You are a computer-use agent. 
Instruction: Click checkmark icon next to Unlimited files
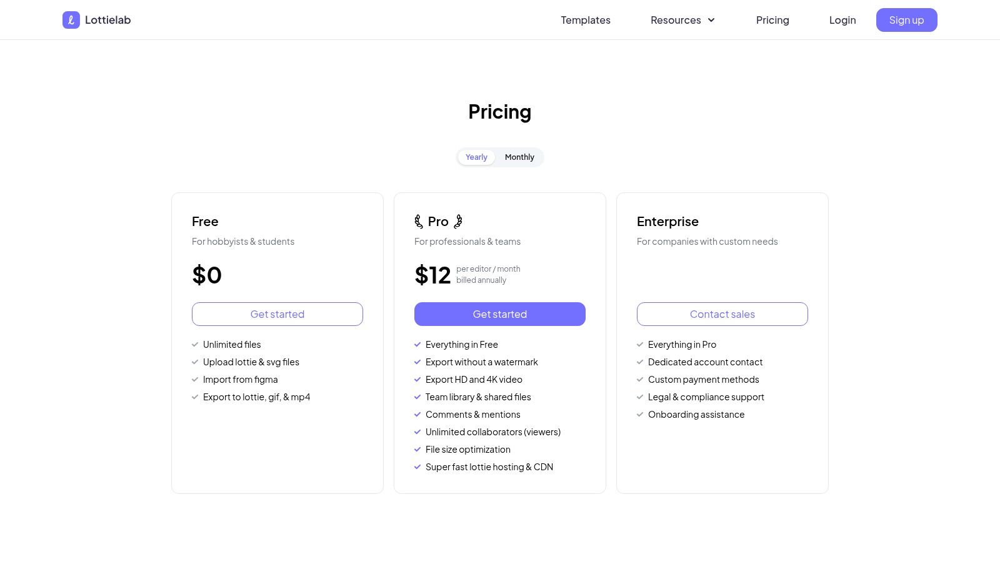195,345
